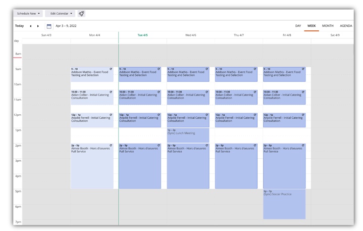Screen dimensions: 363x231
Task: Click recurring icon on Monday Addison Mathis event
Action: tap(111, 69)
